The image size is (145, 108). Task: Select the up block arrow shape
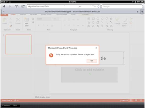click(102, 26)
